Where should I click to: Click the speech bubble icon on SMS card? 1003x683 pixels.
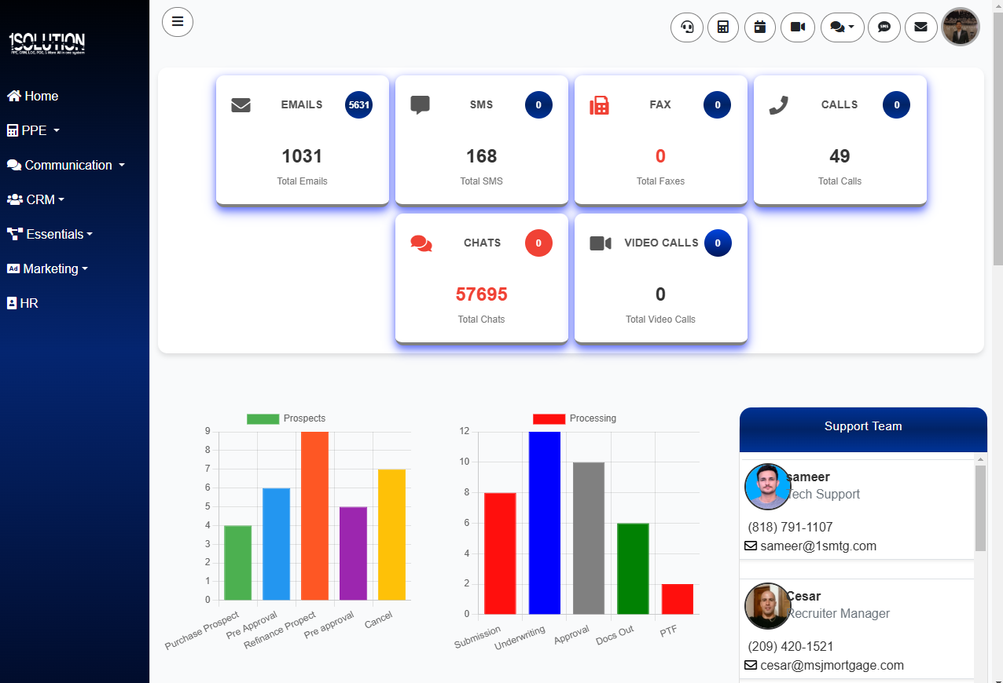(421, 105)
